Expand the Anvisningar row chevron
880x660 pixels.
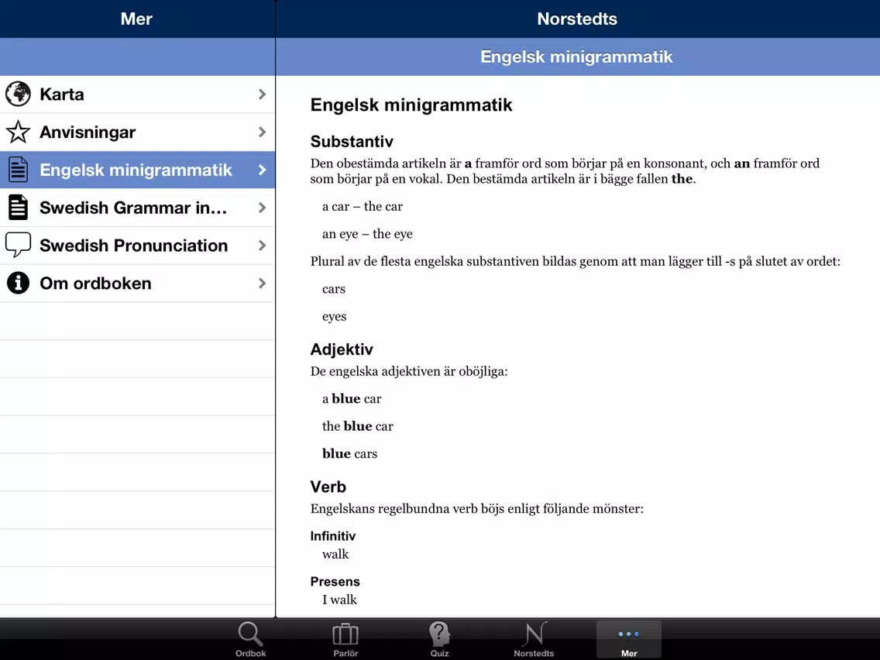[x=262, y=132]
